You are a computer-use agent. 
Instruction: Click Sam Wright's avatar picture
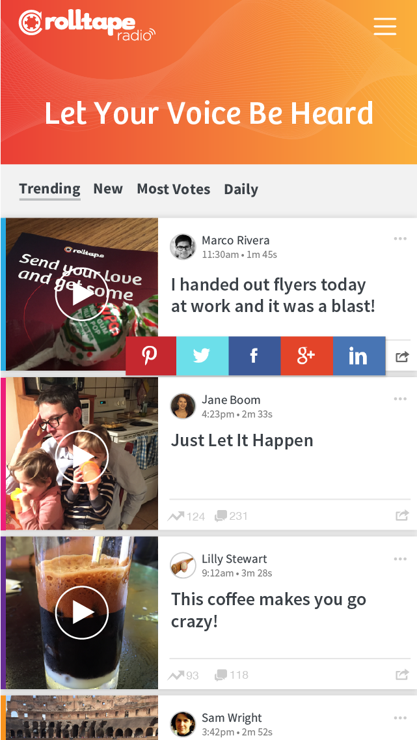pyautogui.click(x=183, y=724)
